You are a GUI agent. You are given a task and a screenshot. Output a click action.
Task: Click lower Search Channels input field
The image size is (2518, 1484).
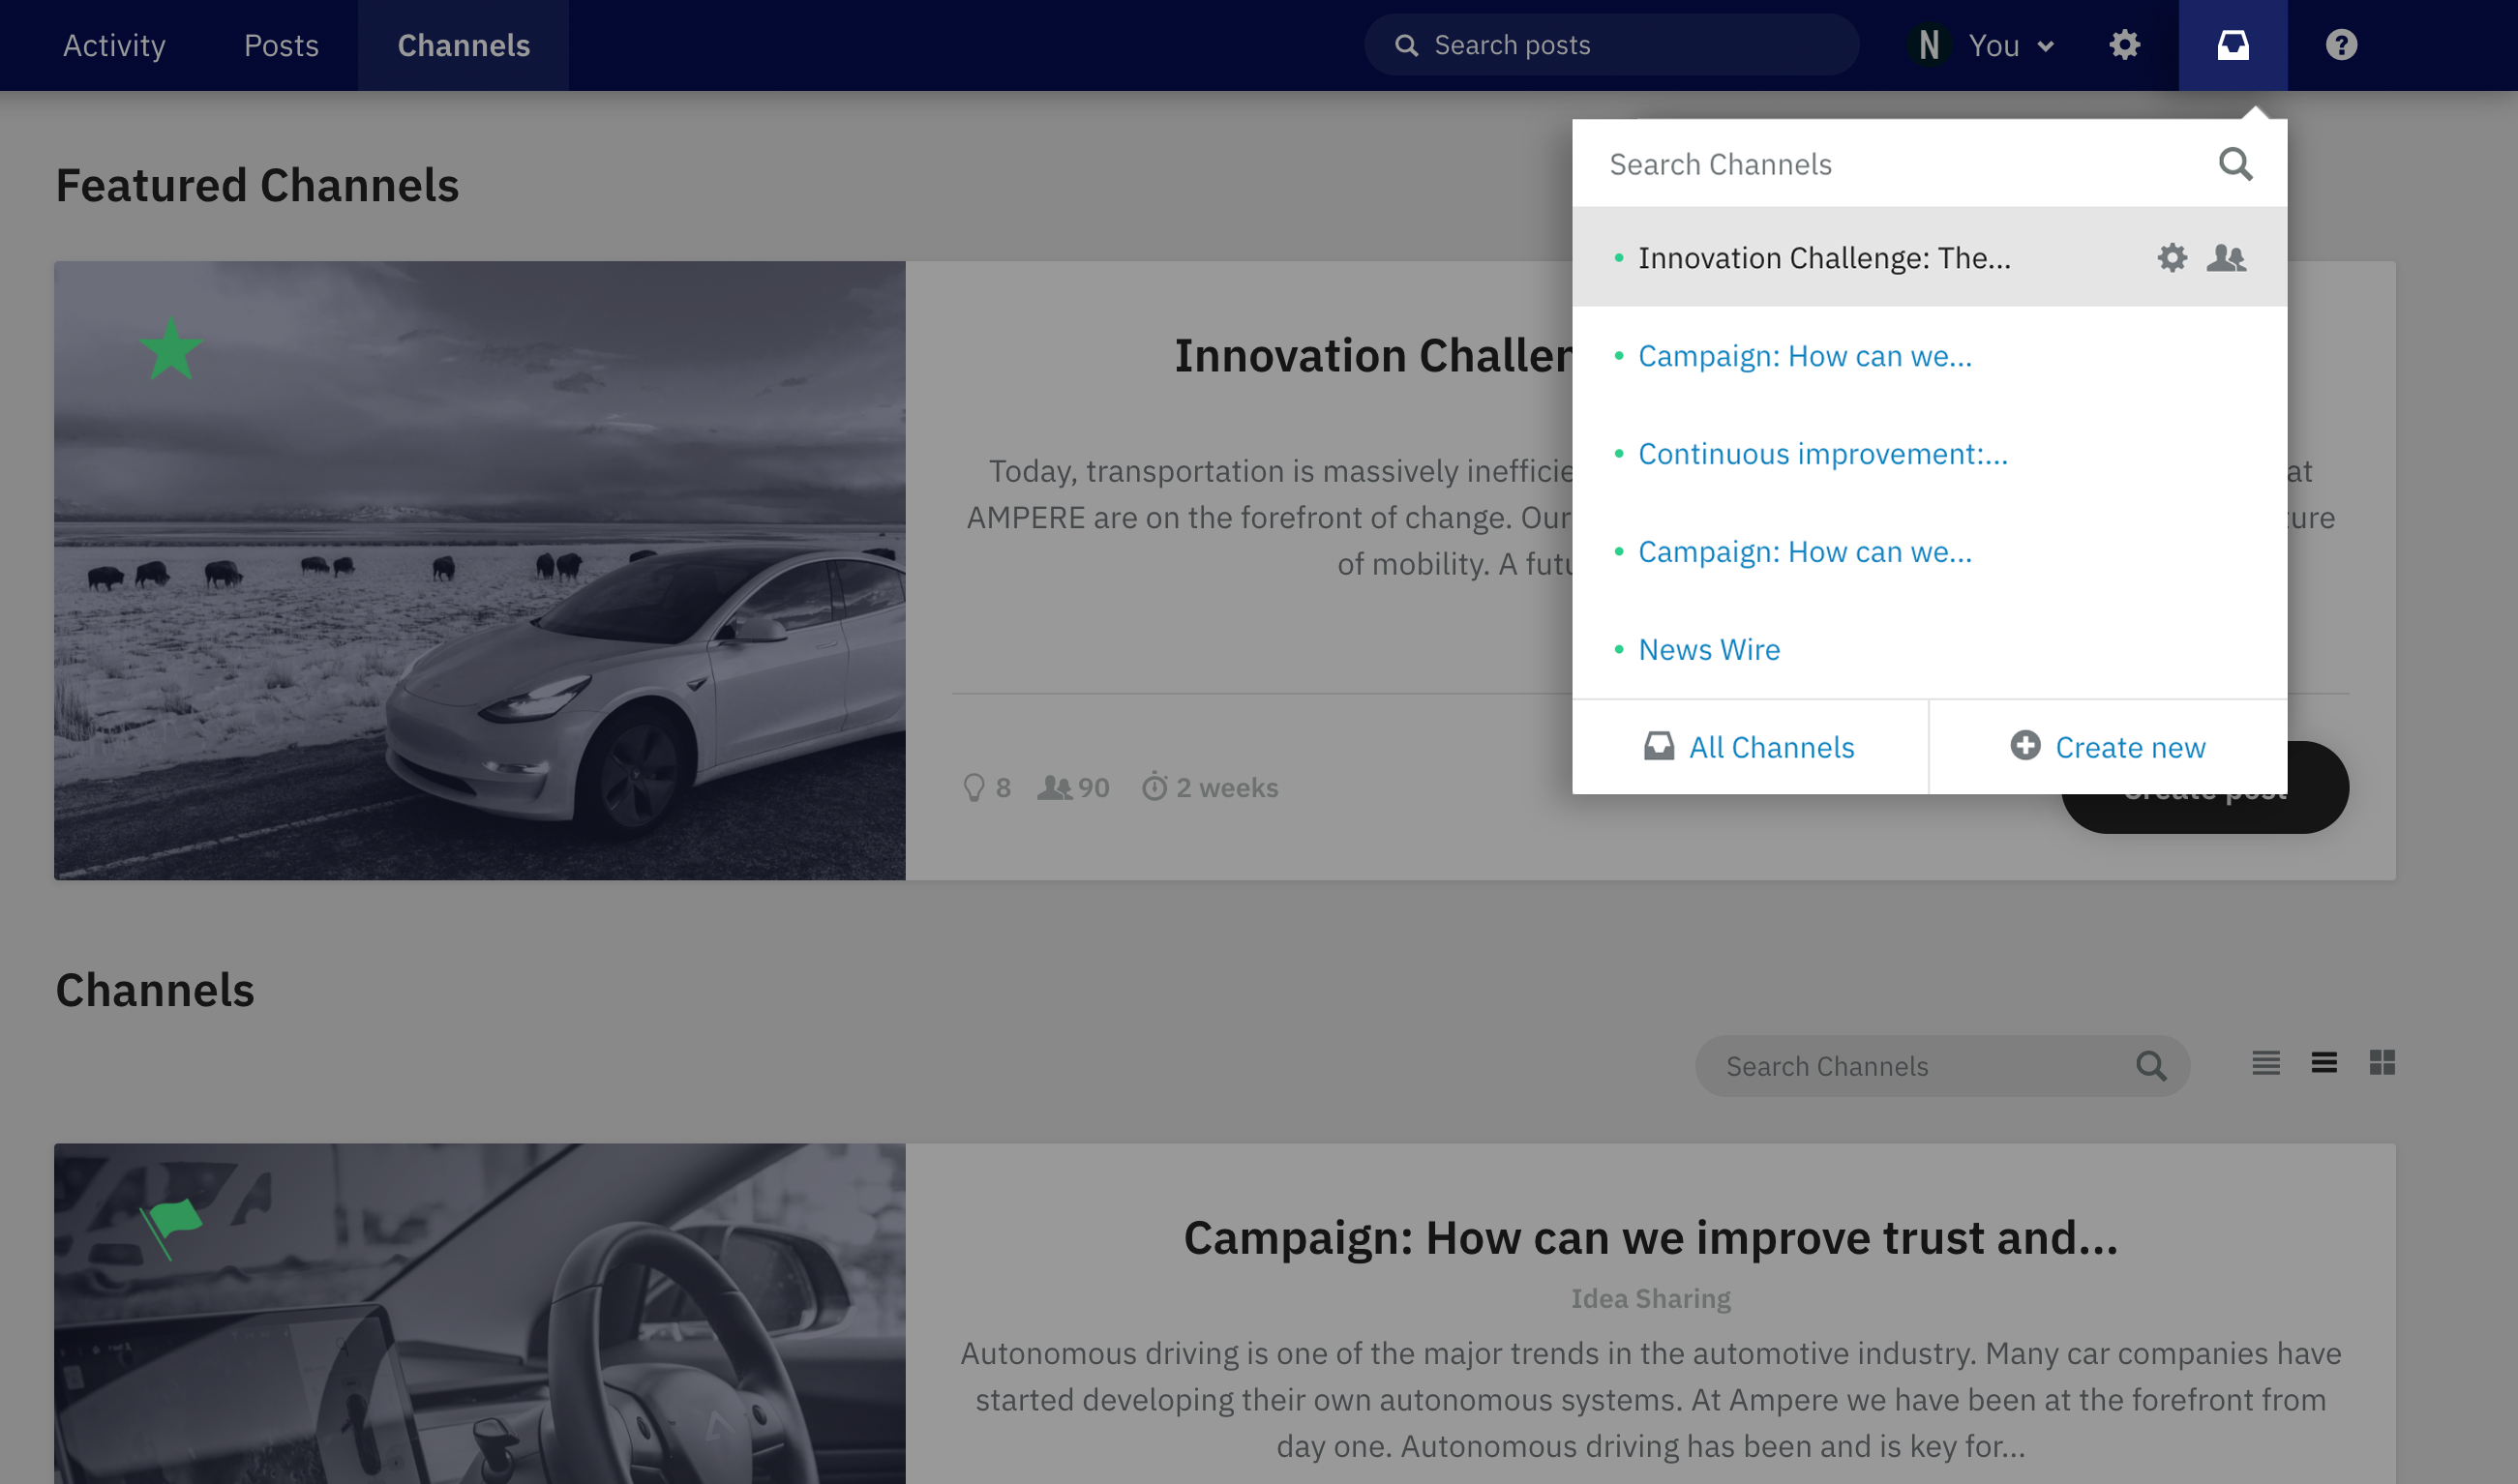[1942, 1066]
